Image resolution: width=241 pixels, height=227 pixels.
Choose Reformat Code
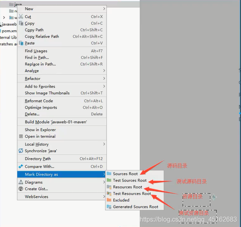[x=62, y=101]
